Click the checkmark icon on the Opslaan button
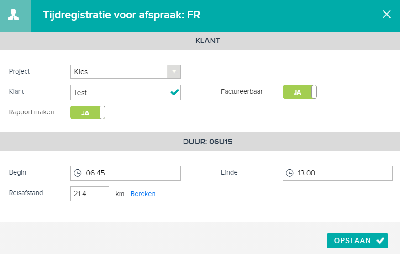This screenshot has height=254, width=400. 380,240
